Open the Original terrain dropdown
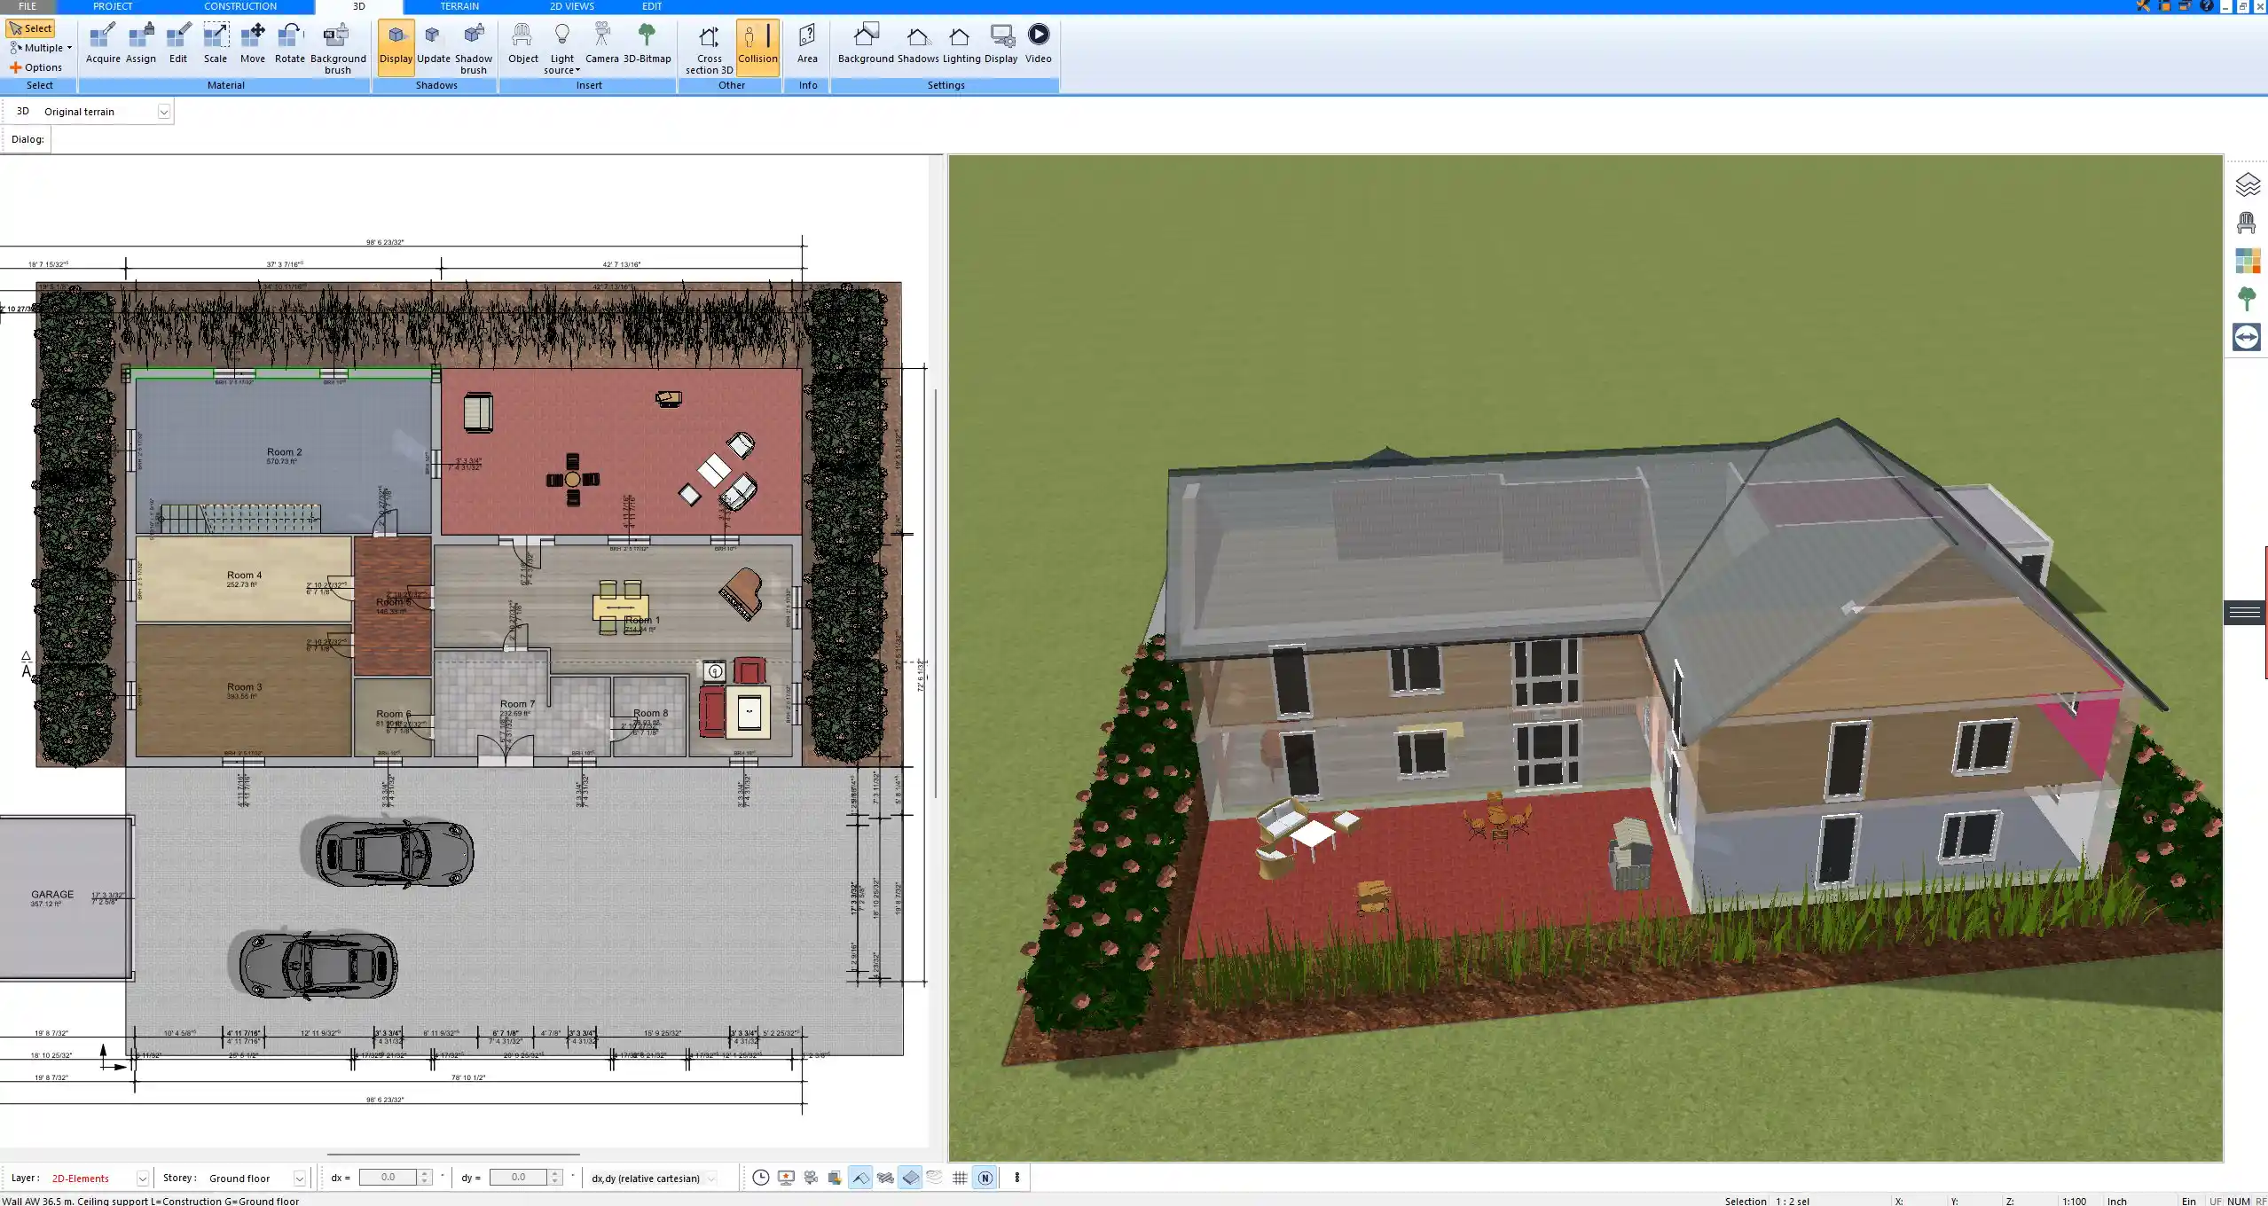 coord(165,111)
